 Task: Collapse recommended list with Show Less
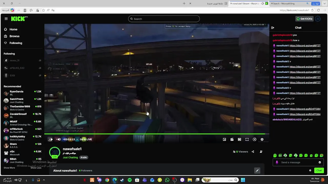tap(36, 168)
